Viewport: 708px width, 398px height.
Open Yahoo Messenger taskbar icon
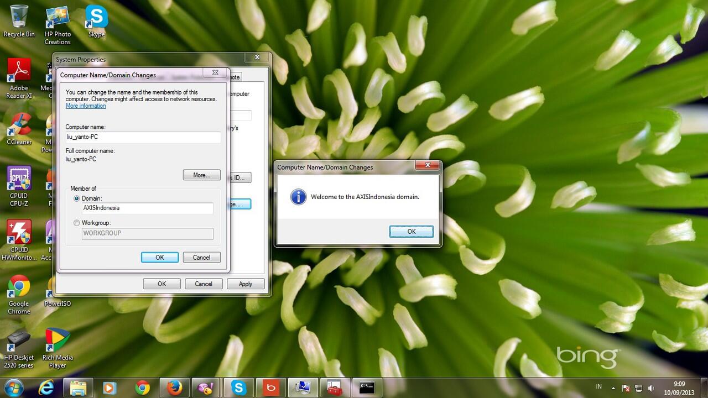point(206,388)
